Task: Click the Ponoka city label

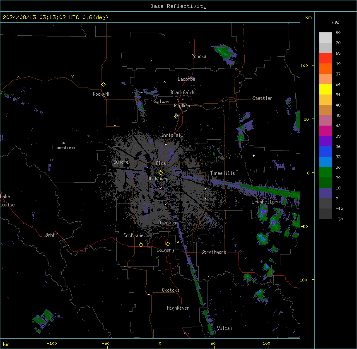Action: pos(199,56)
